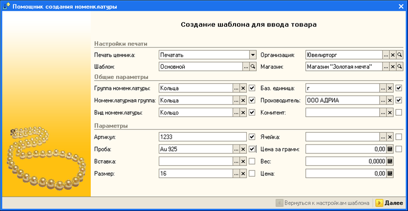Open calculator for Цена field
Image resolution: width=408 pixels, height=211 pixels.
pos(390,173)
